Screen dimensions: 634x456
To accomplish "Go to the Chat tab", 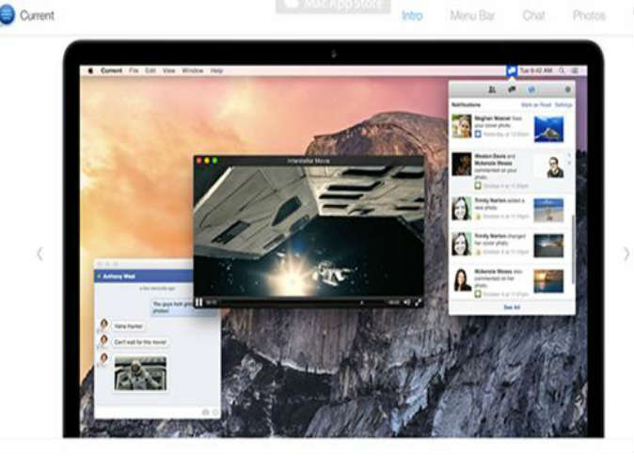I will [533, 16].
